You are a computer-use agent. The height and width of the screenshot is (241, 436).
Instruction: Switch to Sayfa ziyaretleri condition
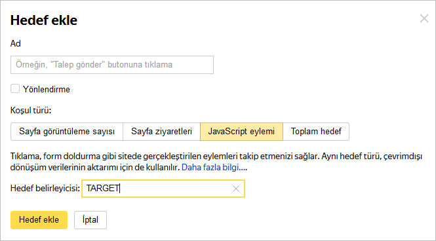click(161, 132)
